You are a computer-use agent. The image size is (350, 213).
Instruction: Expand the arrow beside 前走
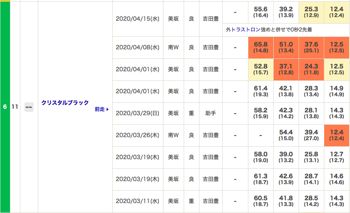(107, 109)
